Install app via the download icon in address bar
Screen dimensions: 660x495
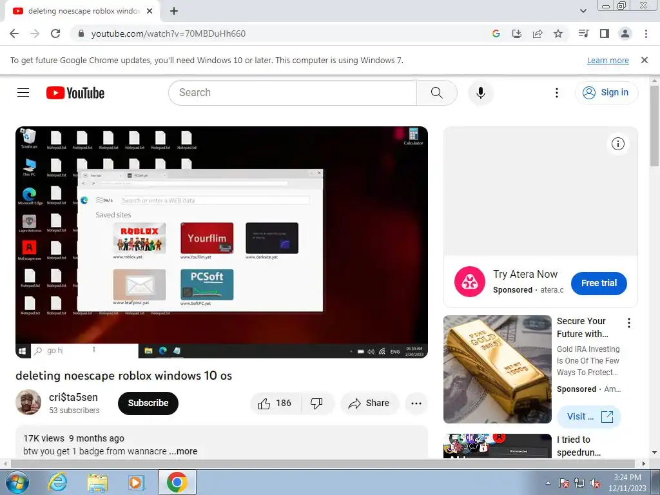516,34
